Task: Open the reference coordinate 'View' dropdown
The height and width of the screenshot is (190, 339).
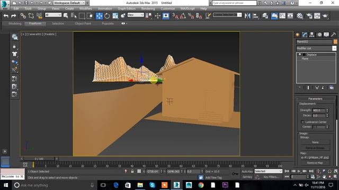Action: coord(136,15)
